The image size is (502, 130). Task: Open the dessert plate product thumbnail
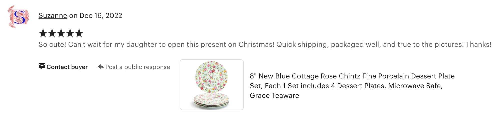212,85
